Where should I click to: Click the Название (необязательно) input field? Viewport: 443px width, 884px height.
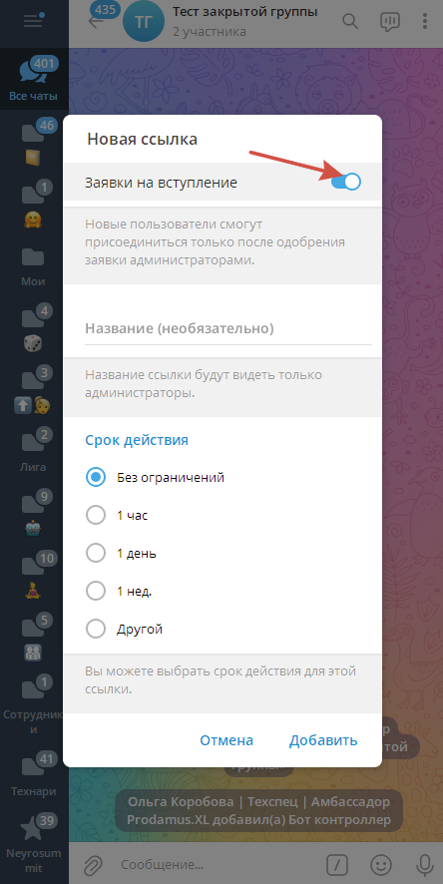pos(228,328)
